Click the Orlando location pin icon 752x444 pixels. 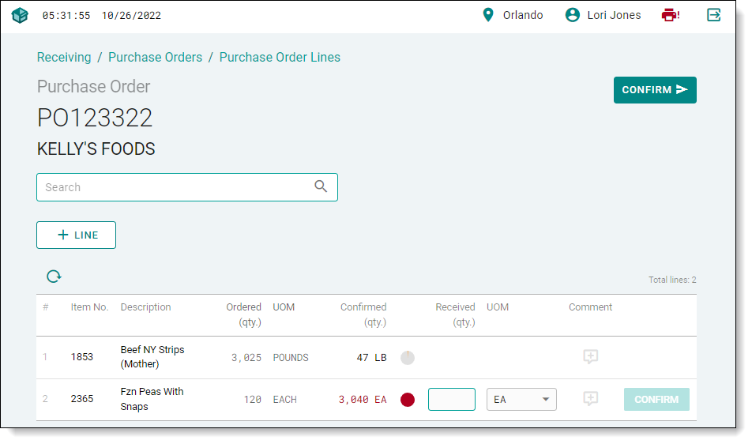(x=488, y=15)
